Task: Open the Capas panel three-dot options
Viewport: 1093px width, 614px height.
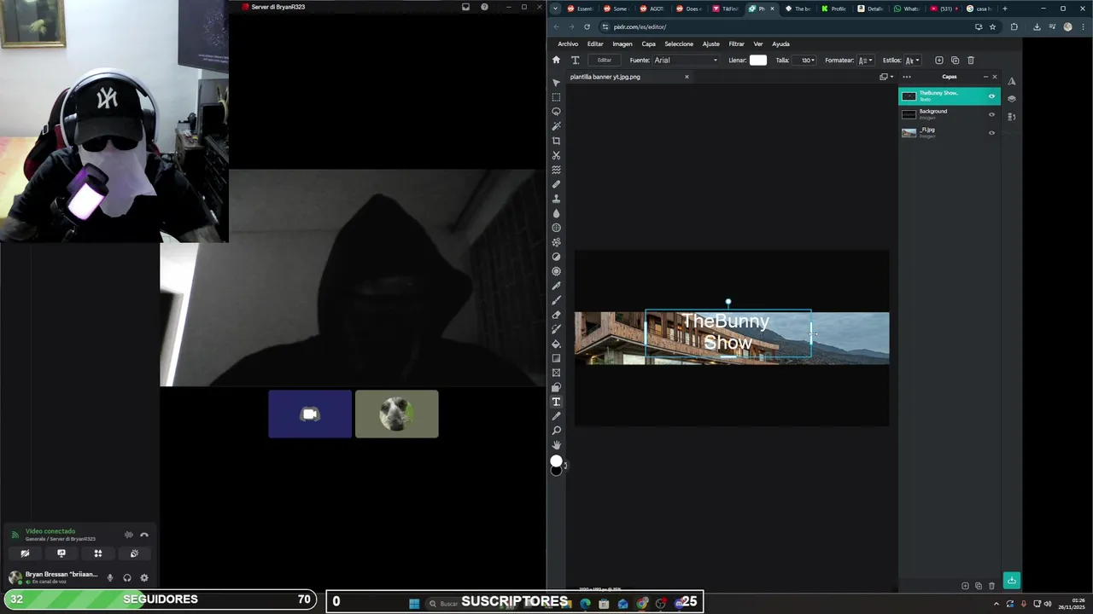Action: point(907,77)
